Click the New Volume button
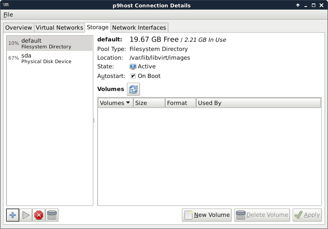The height and width of the screenshot is (229, 328). coord(207,215)
